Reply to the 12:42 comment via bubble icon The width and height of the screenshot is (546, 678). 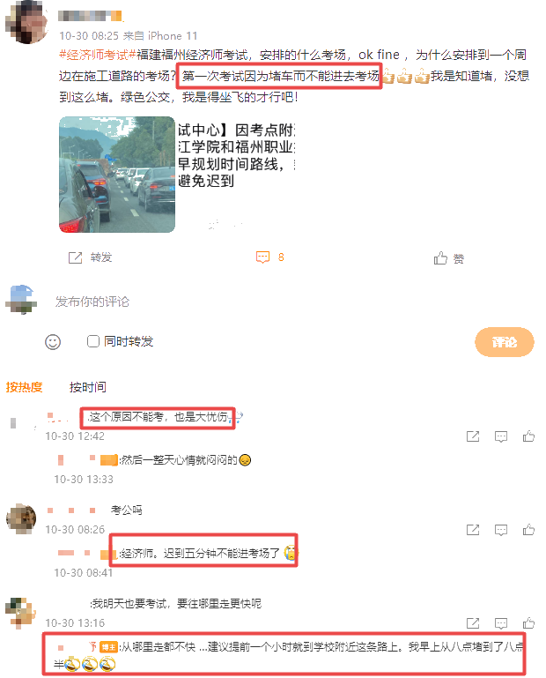pyautogui.click(x=501, y=436)
